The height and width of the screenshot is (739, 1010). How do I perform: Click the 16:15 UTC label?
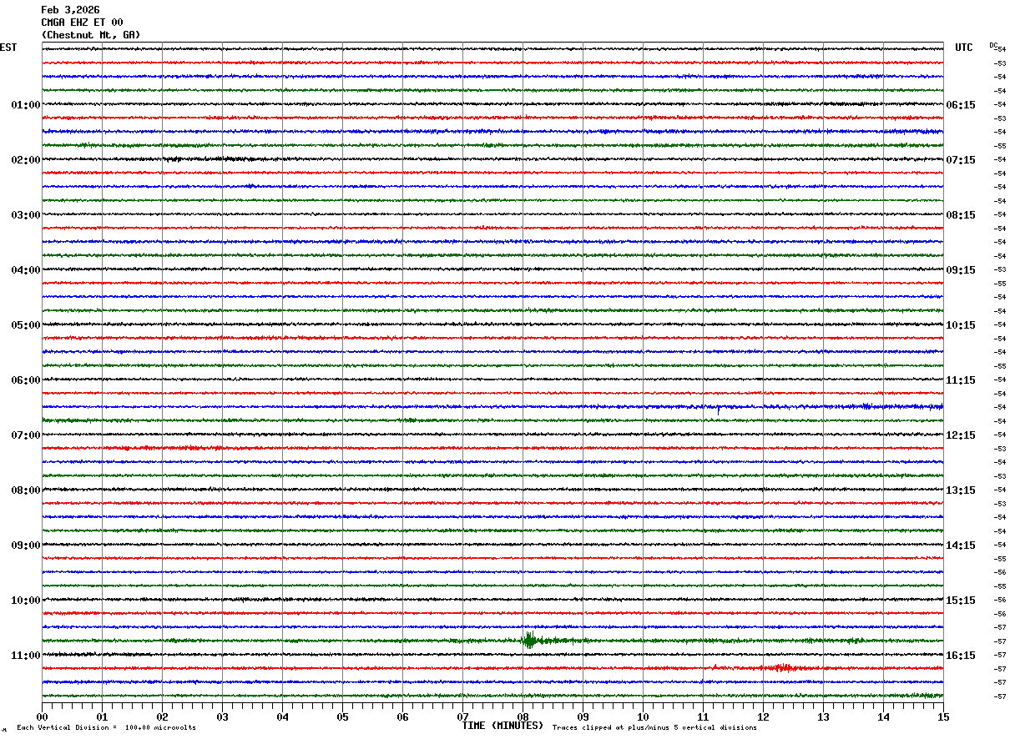(960, 656)
